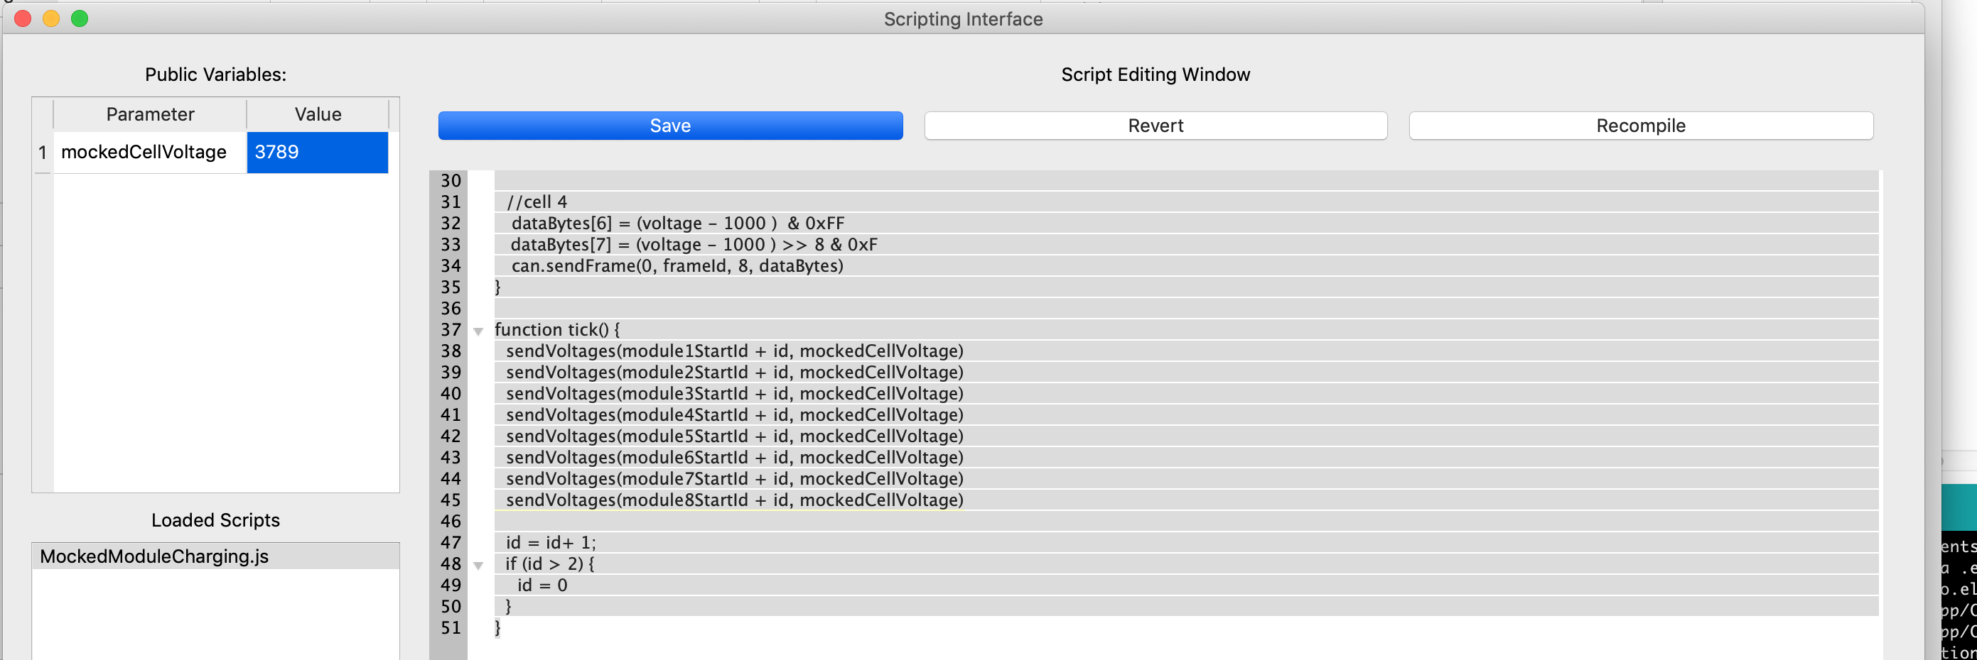Minimize the Scripting Interface window

pos(51,18)
